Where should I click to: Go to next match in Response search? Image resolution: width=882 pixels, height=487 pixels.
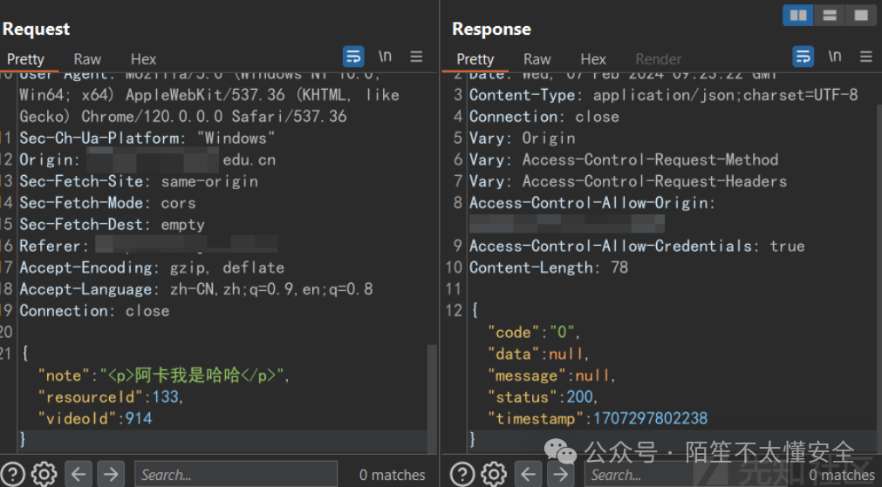560,475
